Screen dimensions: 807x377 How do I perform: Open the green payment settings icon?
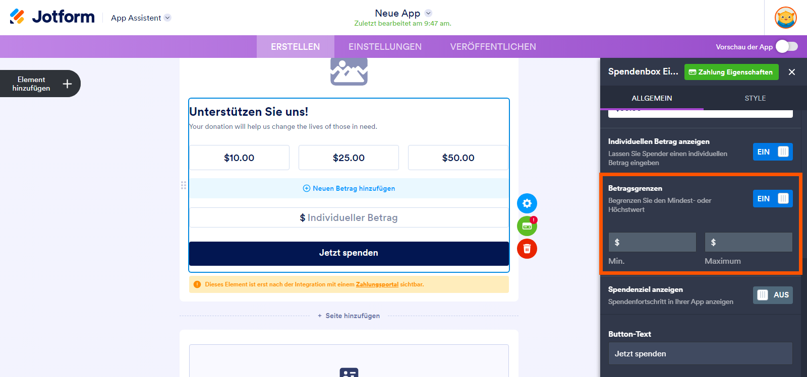point(527,226)
